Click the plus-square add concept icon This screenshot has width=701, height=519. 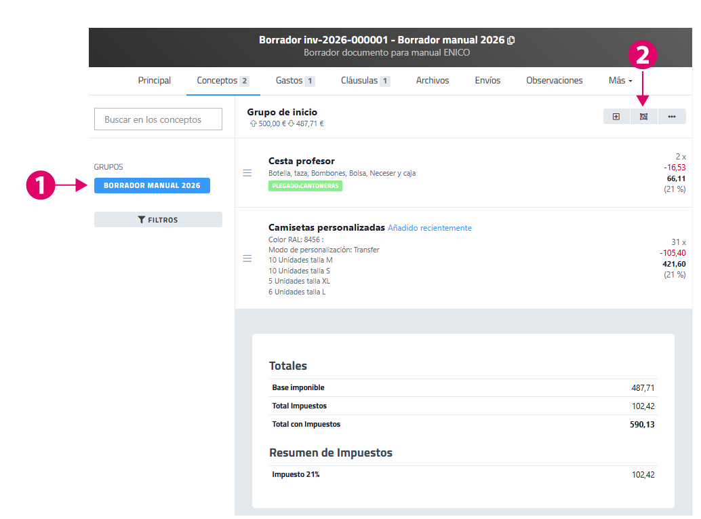coord(616,117)
